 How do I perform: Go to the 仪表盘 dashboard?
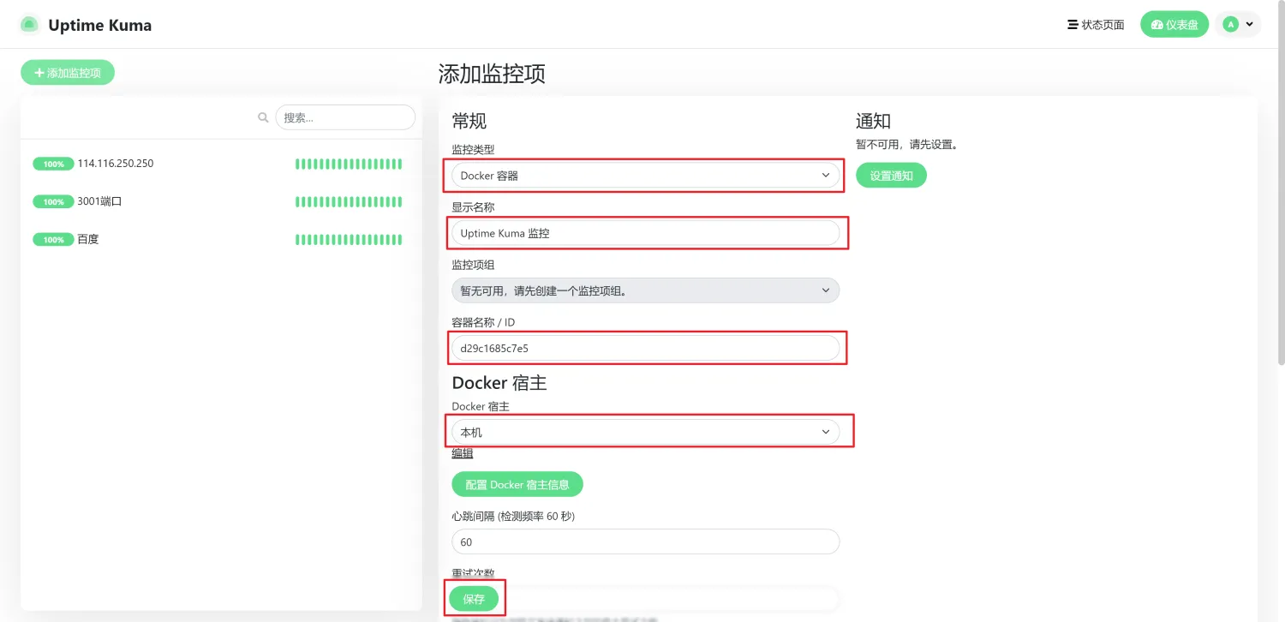[1174, 25]
